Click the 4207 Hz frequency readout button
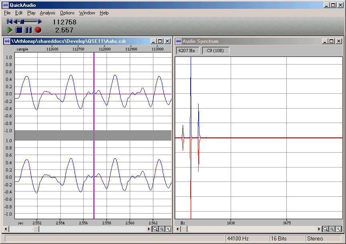Screen dimensions: 346x244 [x=187, y=50]
